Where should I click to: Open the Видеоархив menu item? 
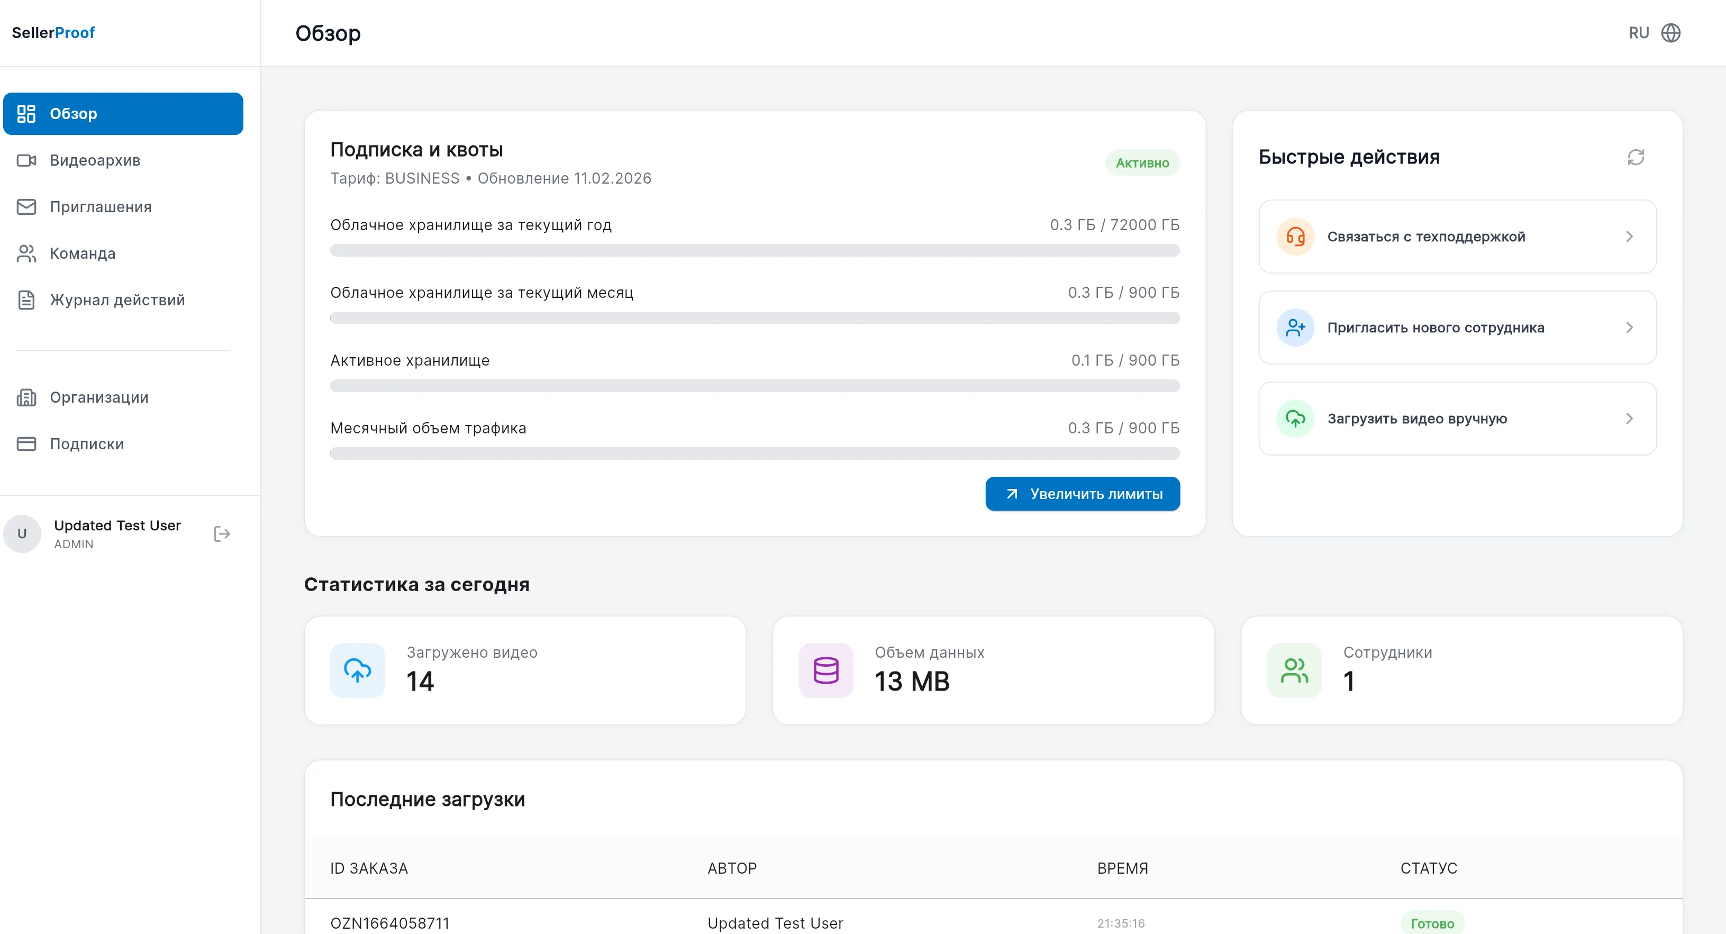[95, 160]
